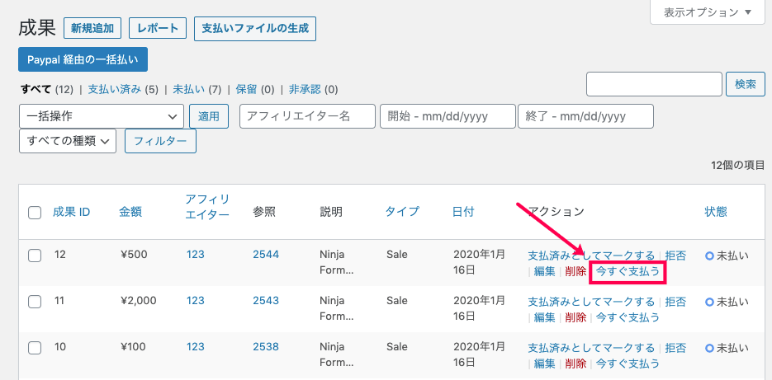Select the ¥100 amount cell

click(133, 346)
